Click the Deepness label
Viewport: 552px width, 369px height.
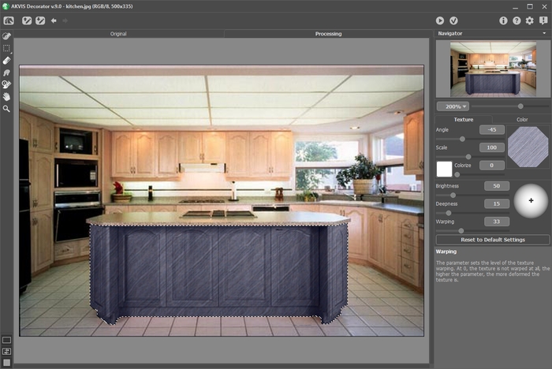pos(446,203)
